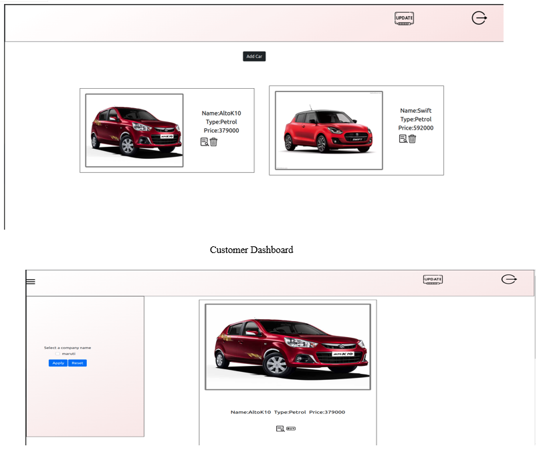Delete the AltoK10 car using its trash icon
Image resolution: width=541 pixels, height=450 pixels.
[x=213, y=142]
